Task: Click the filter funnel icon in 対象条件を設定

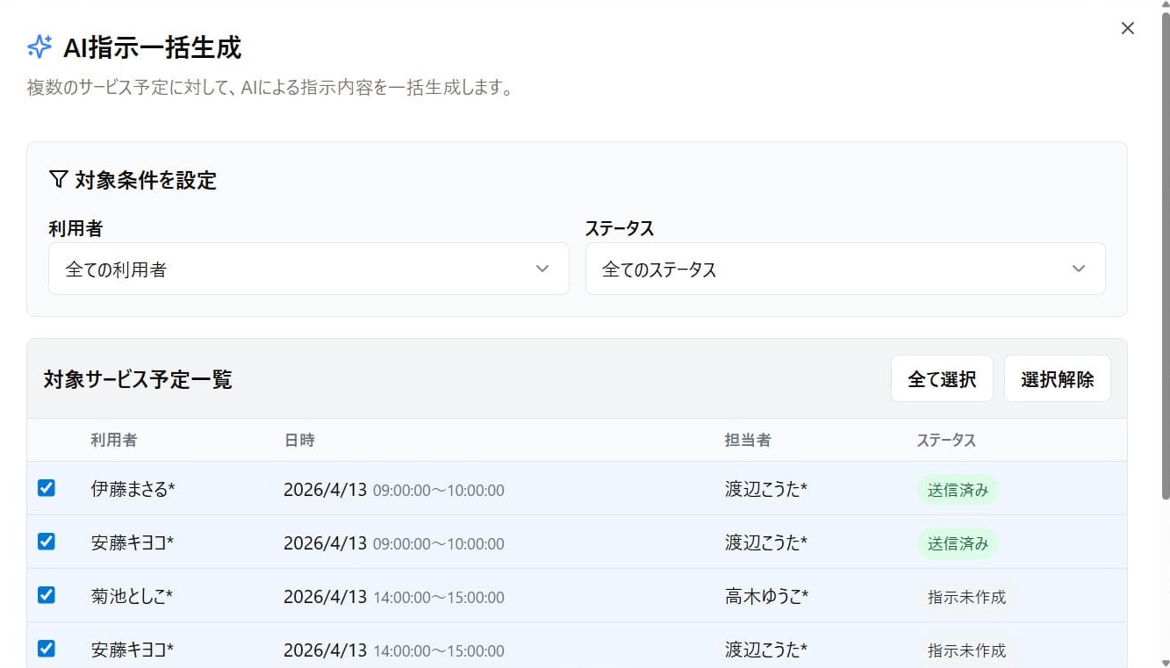Action: (57, 178)
